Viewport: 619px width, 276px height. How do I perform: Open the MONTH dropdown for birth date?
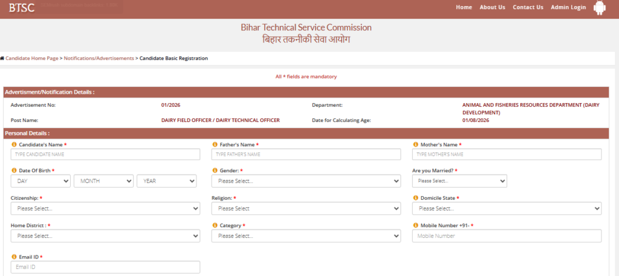tap(103, 181)
